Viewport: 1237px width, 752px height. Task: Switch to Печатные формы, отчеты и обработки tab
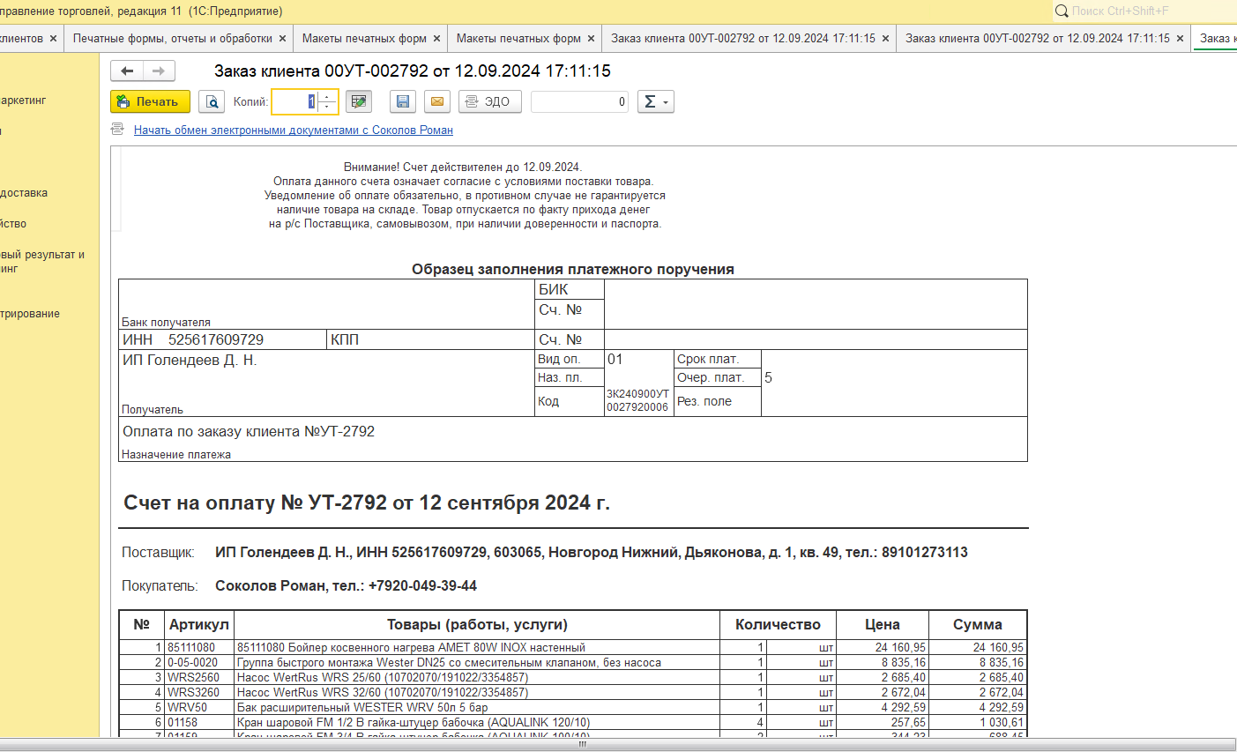[x=172, y=39]
